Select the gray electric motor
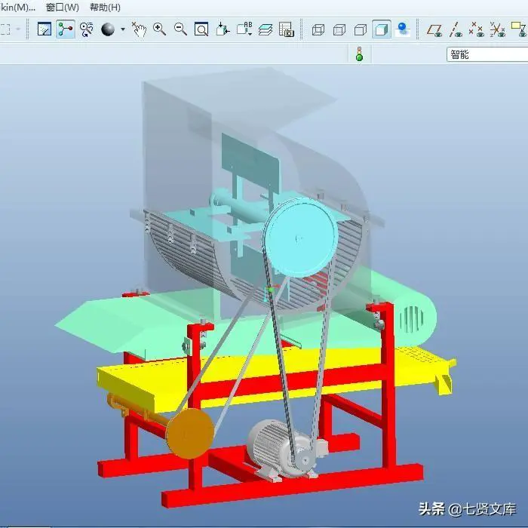Viewport: 528px width, 528px height. pyautogui.click(x=286, y=450)
